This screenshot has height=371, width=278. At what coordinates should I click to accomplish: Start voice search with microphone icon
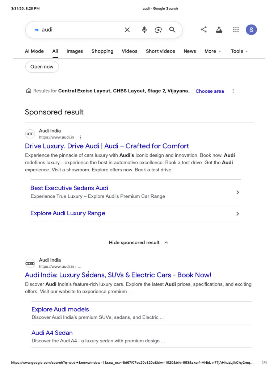[144, 30]
